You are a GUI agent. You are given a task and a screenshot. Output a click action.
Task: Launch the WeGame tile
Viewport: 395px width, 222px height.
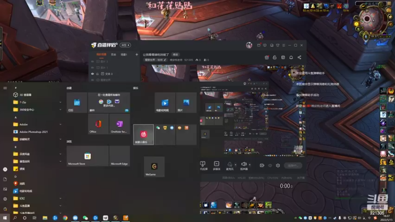(x=154, y=167)
